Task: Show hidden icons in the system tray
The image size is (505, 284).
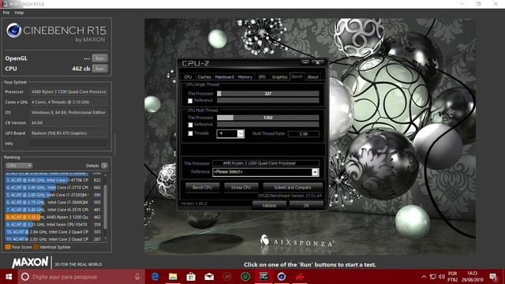Action: coord(424,277)
